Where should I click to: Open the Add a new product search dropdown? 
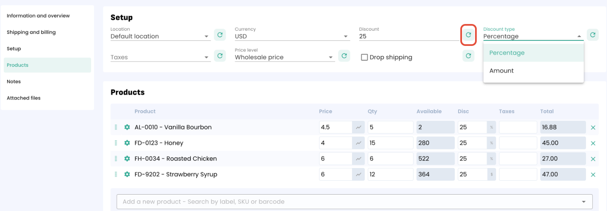pyautogui.click(x=354, y=202)
